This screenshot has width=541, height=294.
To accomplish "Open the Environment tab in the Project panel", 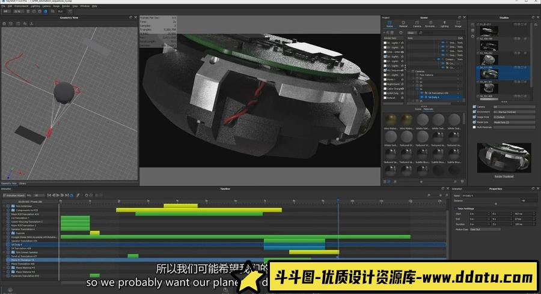I will [x=430, y=24].
